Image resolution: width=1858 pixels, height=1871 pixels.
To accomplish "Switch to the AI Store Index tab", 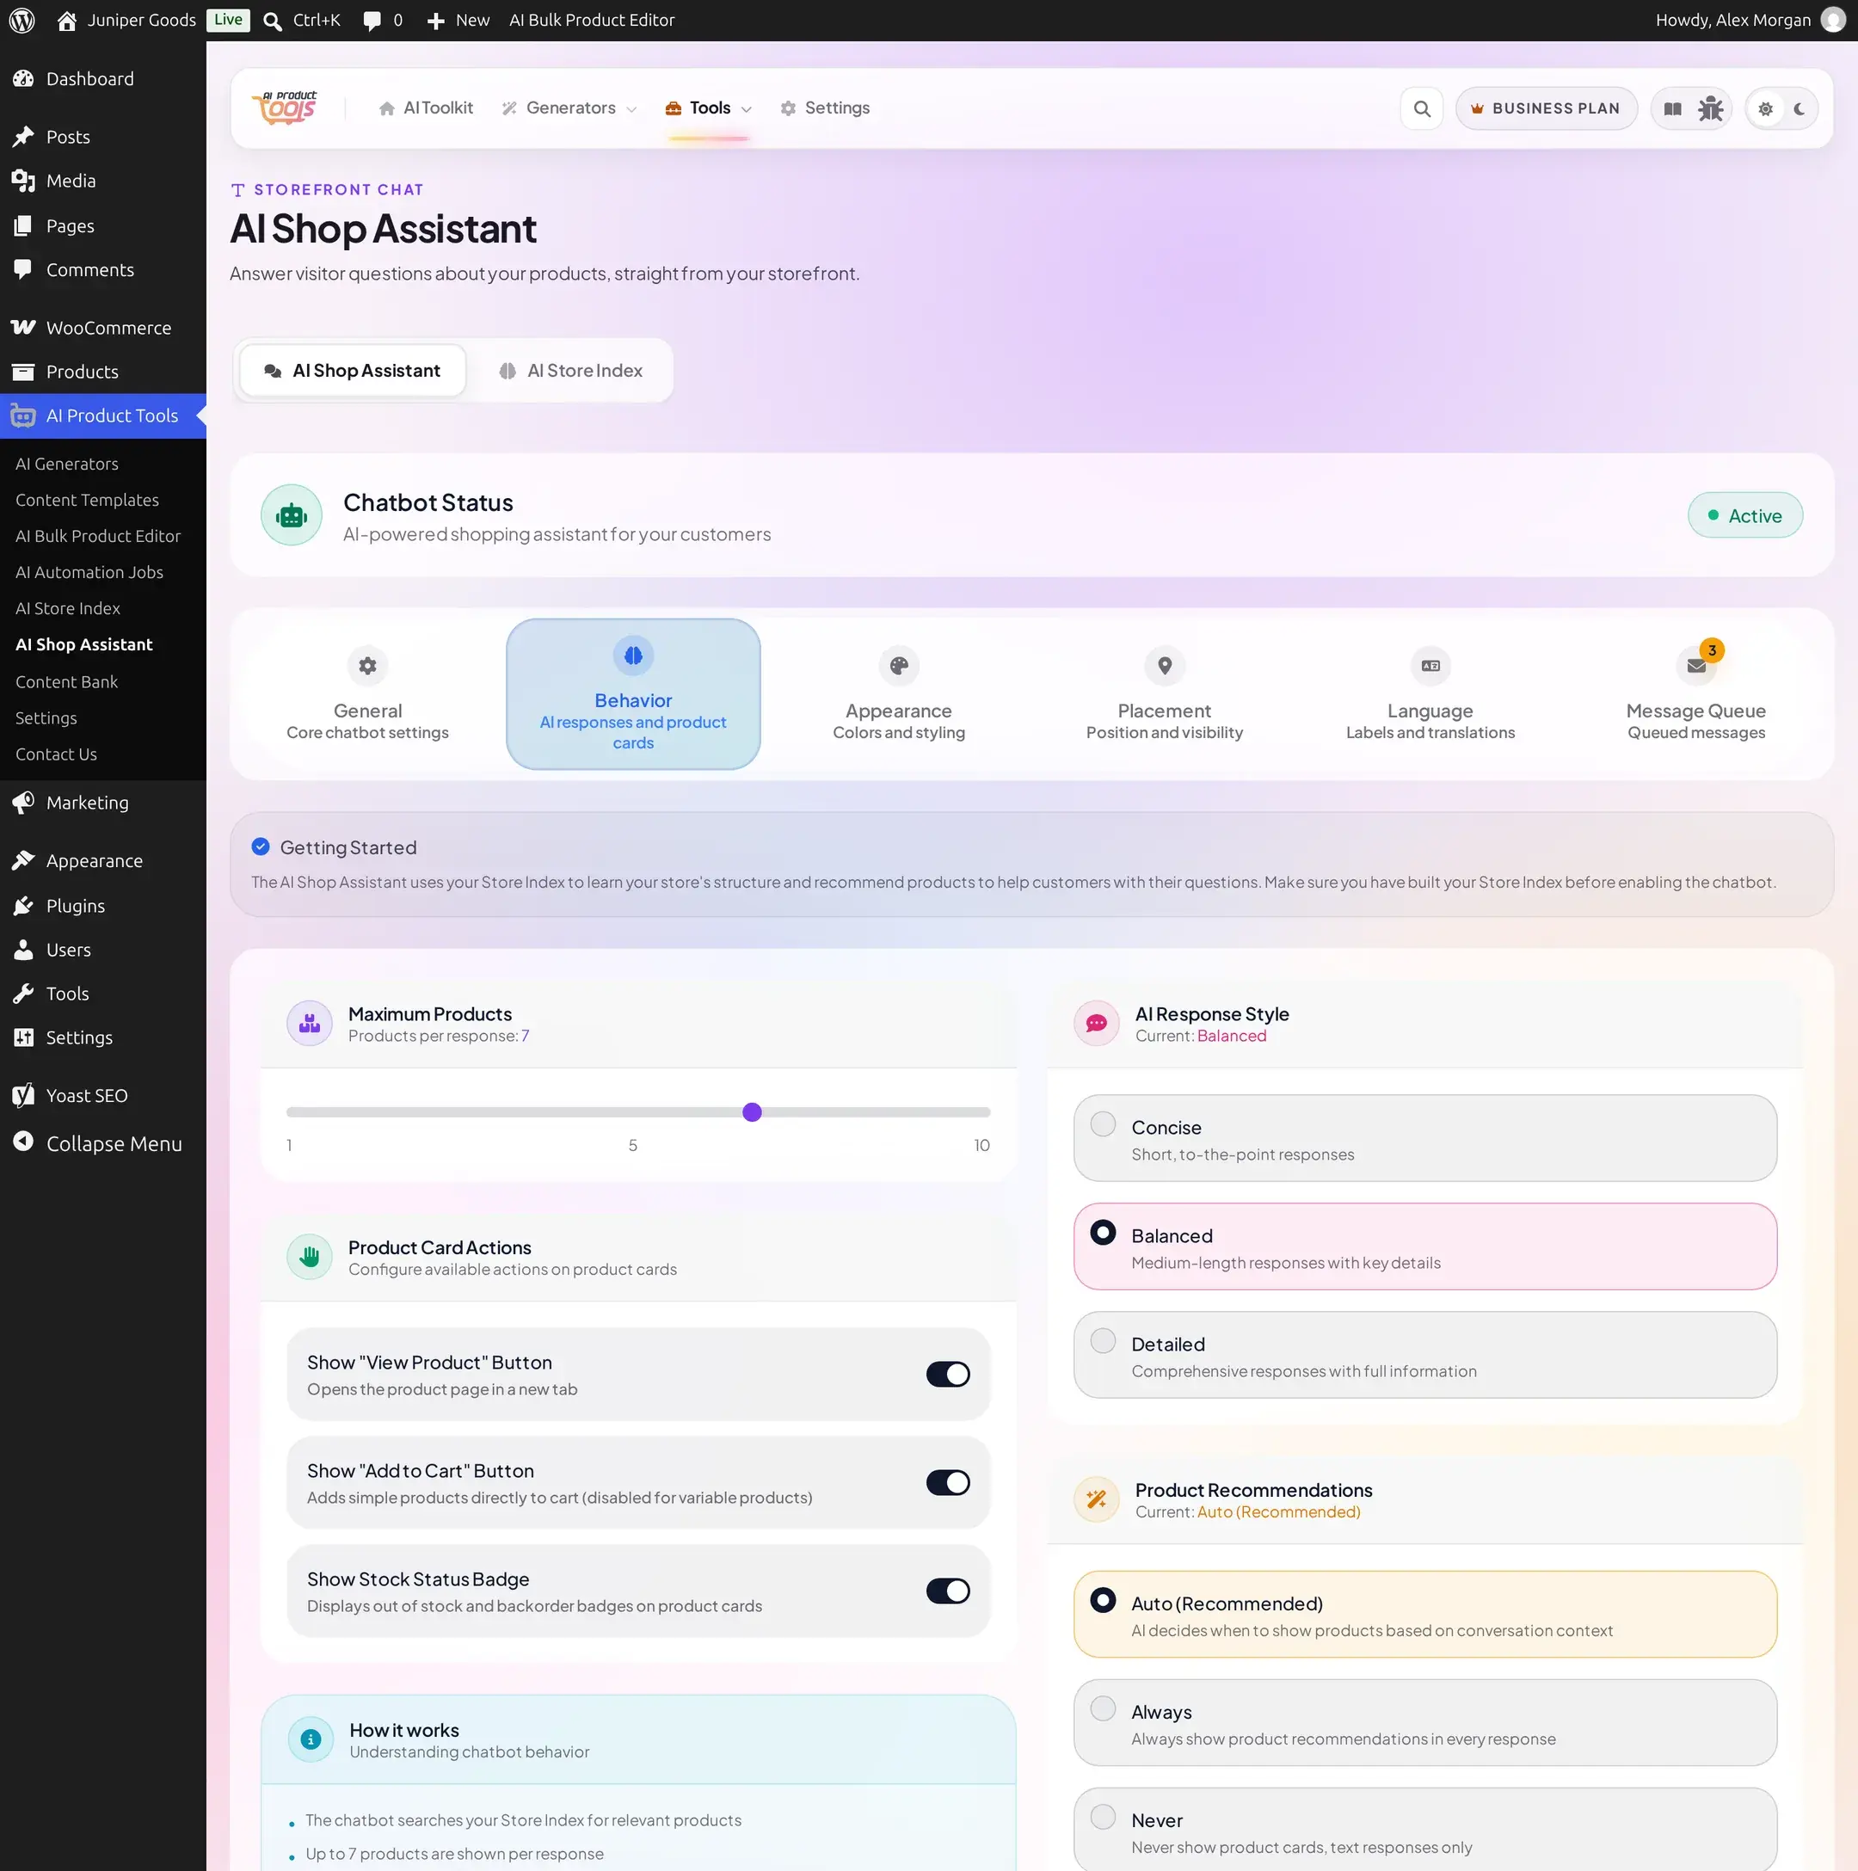I will (x=570, y=371).
